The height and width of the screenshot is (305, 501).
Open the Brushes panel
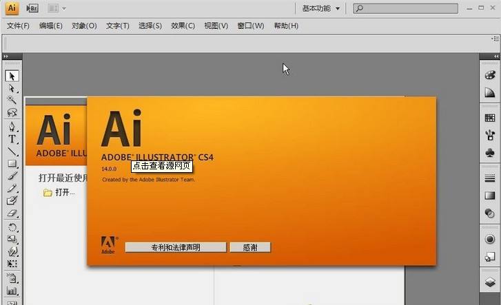(x=490, y=135)
